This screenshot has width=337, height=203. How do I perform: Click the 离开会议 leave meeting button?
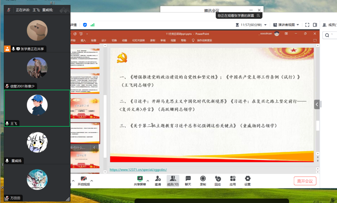tap(305, 181)
